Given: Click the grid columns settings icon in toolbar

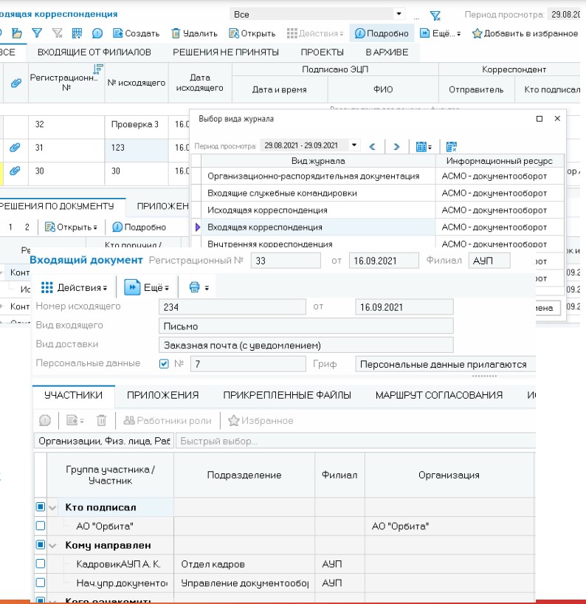Looking at the screenshot, I should (x=77, y=33).
